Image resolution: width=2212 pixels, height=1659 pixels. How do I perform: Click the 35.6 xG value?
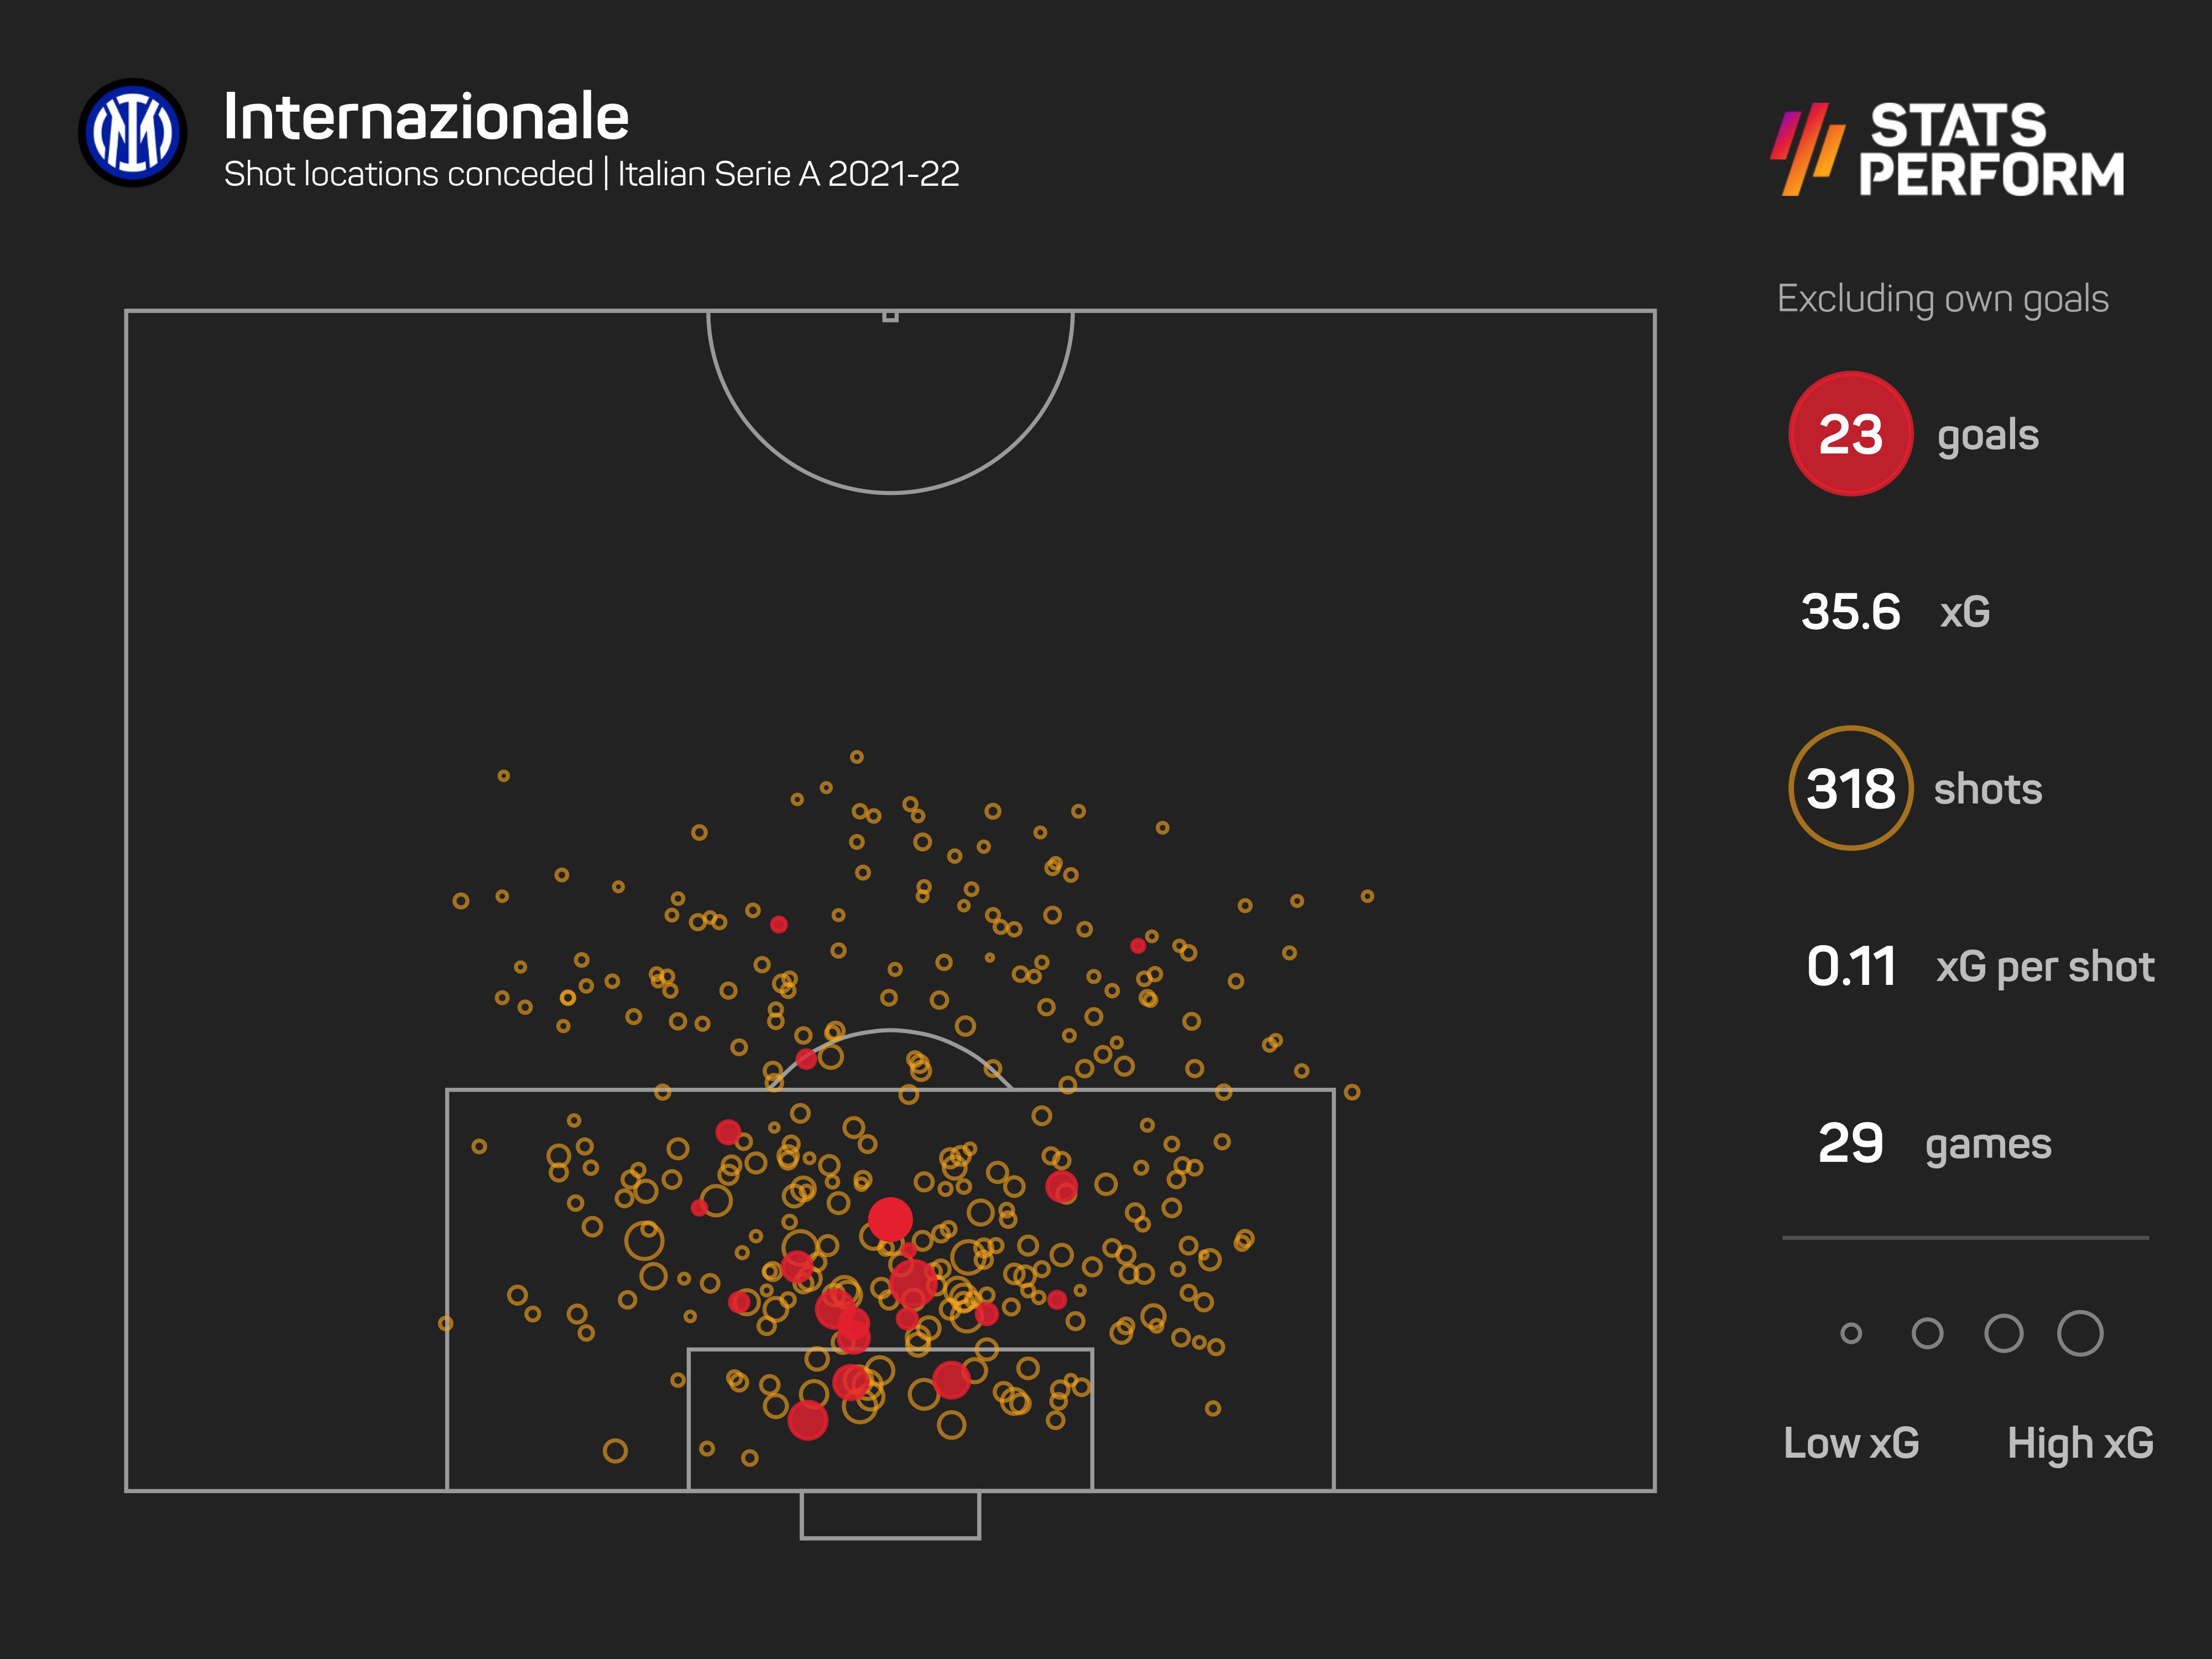[x=1850, y=612]
